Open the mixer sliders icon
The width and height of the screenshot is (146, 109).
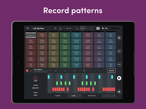[119, 51]
